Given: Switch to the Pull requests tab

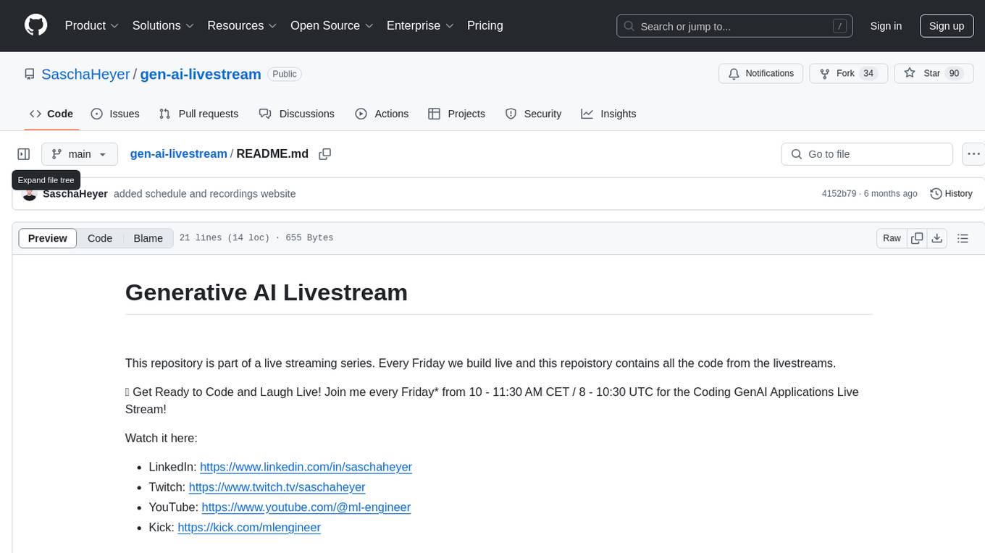Looking at the screenshot, I should (x=198, y=114).
